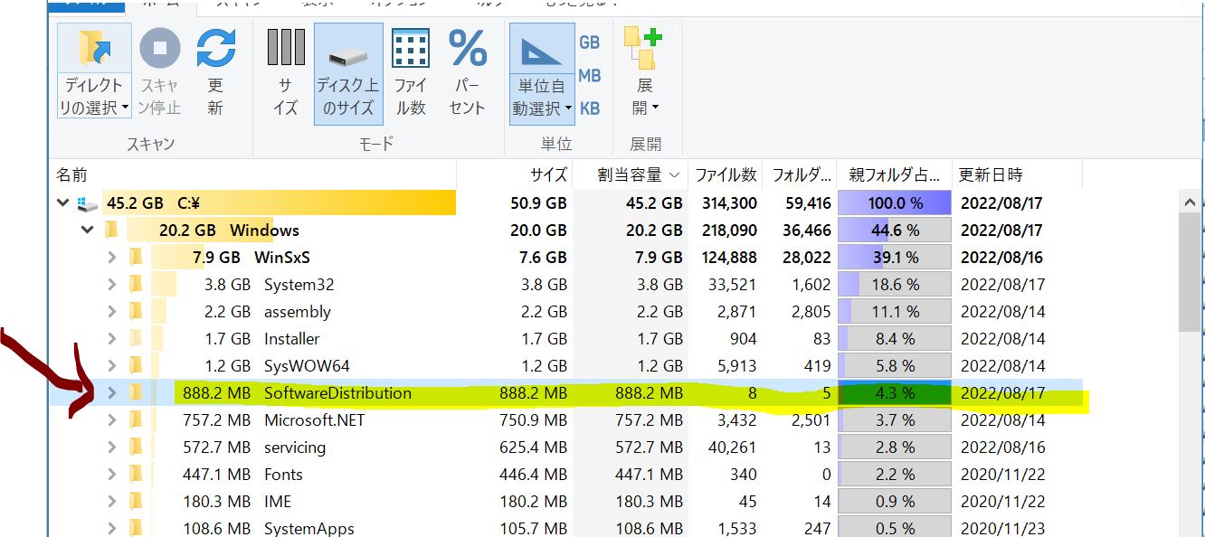Select the パーセント mode icon
Image resolution: width=1205 pixels, height=537 pixels.
click(x=468, y=49)
